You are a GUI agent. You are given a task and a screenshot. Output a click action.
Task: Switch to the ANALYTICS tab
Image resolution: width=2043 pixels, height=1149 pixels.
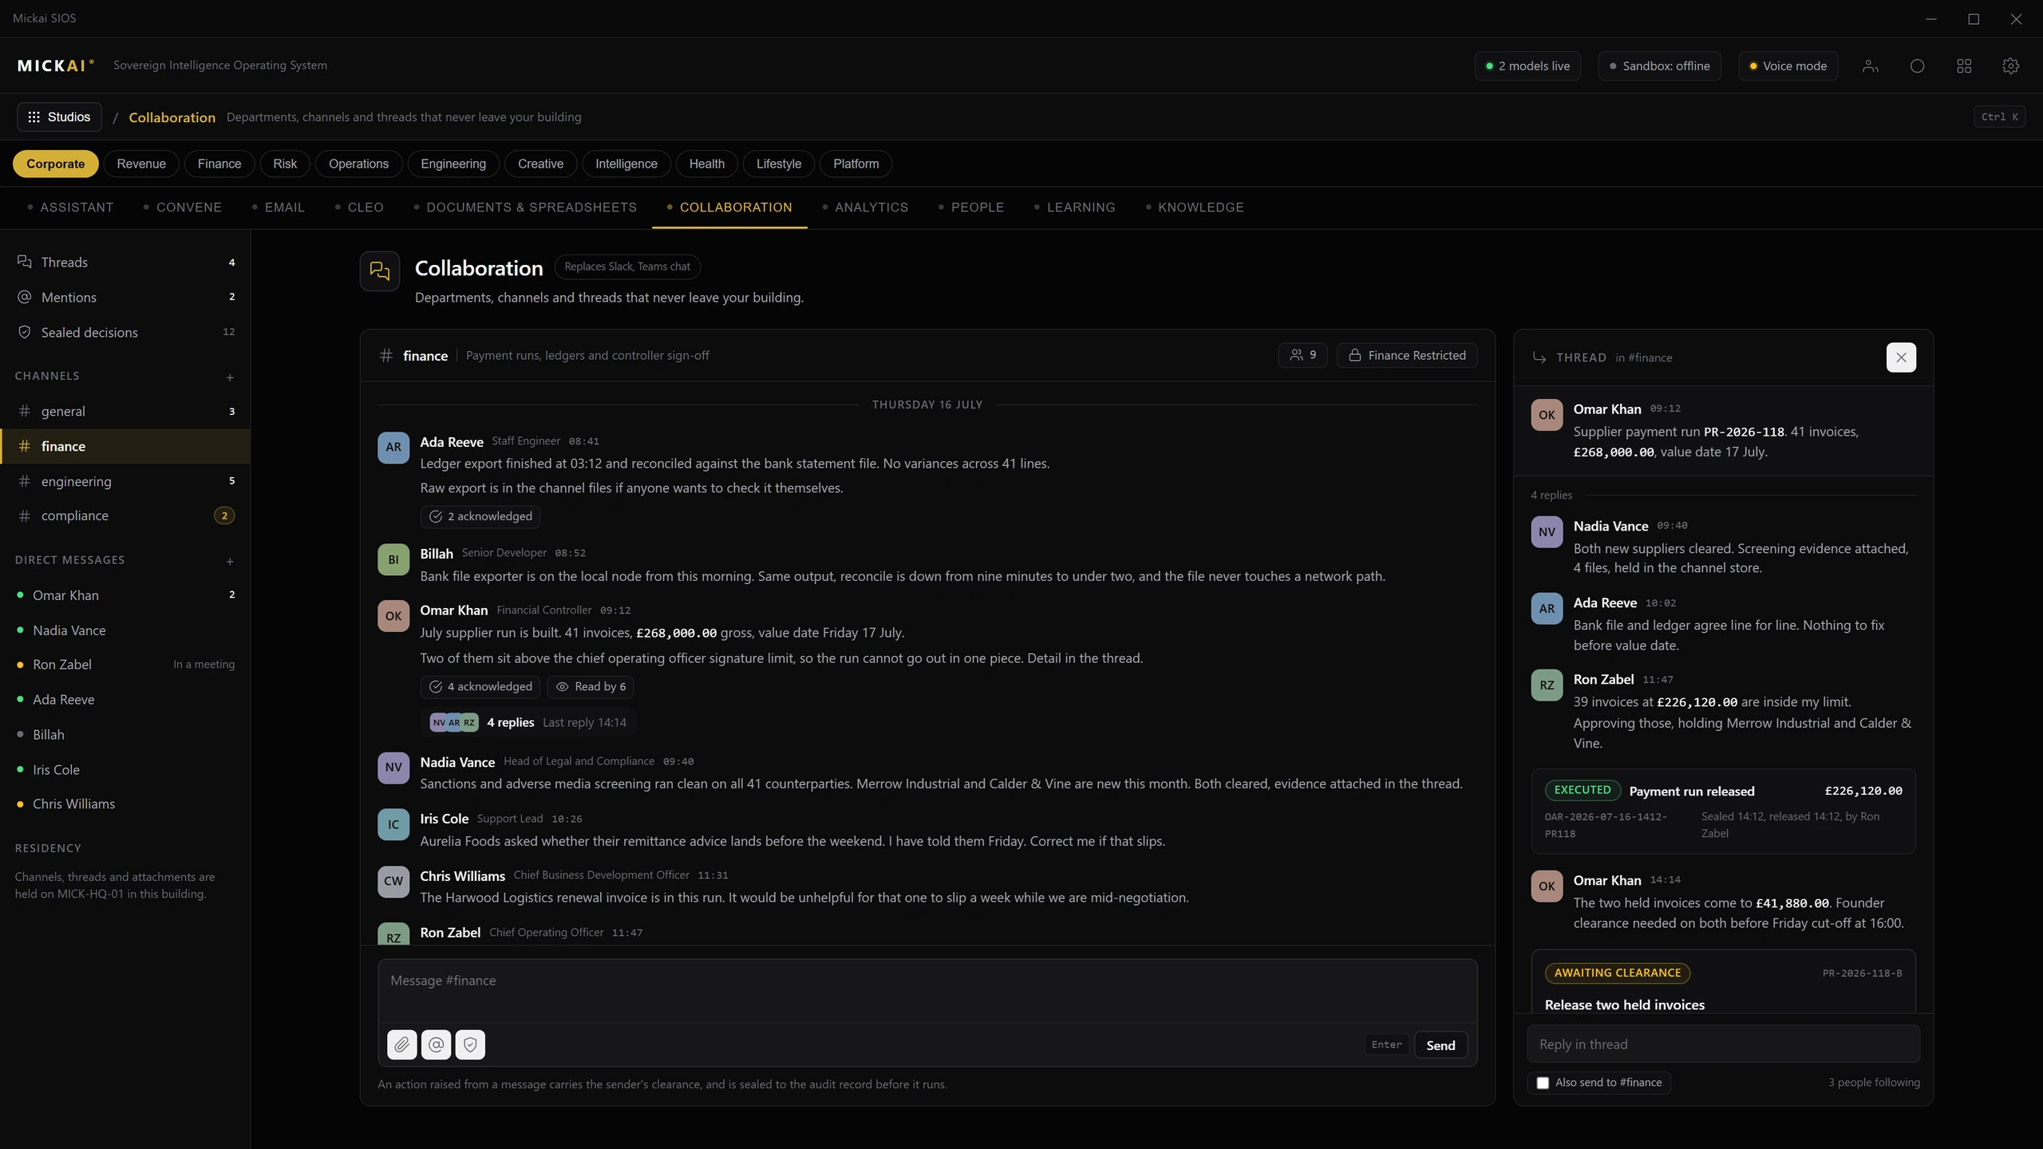(x=865, y=207)
